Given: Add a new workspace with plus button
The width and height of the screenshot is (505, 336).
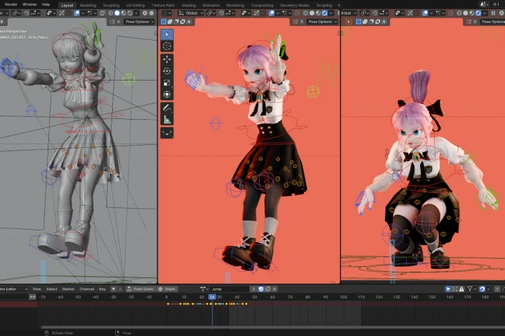Looking at the screenshot, I should point(339,5).
